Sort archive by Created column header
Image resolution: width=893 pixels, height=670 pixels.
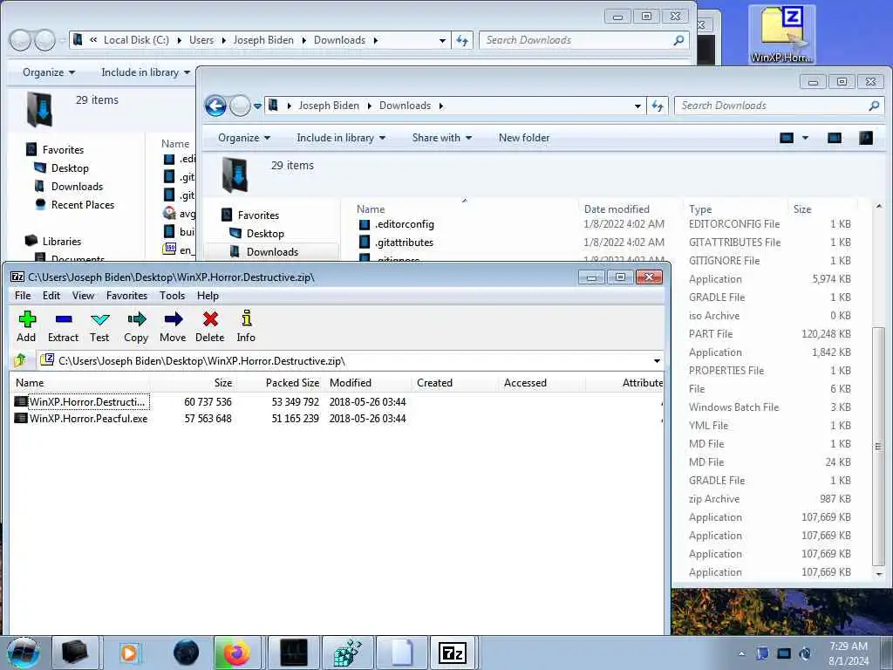pos(434,383)
